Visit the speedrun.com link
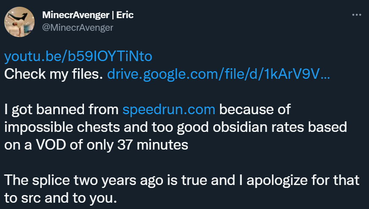The width and height of the screenshot is (369, 209). pyautogui.click(x=169, y=110)
